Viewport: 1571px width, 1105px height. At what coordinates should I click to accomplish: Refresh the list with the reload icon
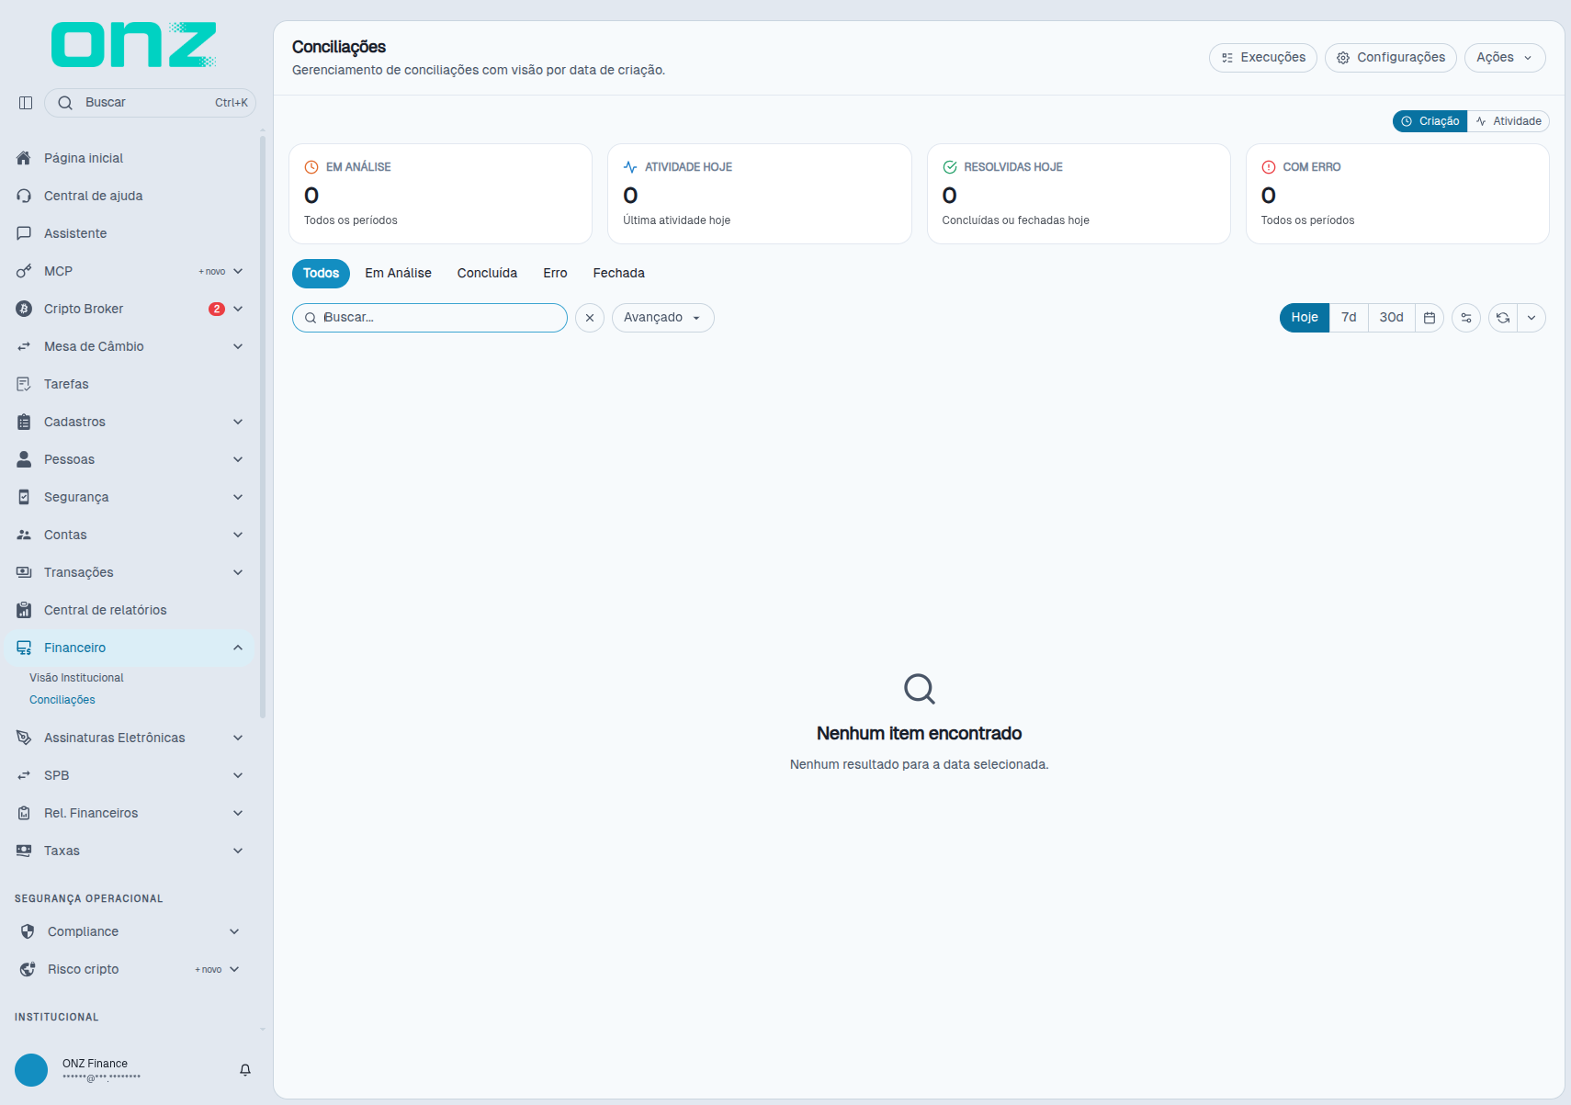point(1503,318)
